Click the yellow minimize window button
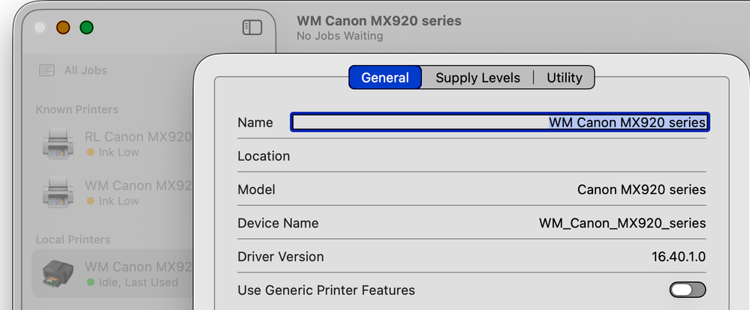750x310 pixels. [x=63, y=28]
